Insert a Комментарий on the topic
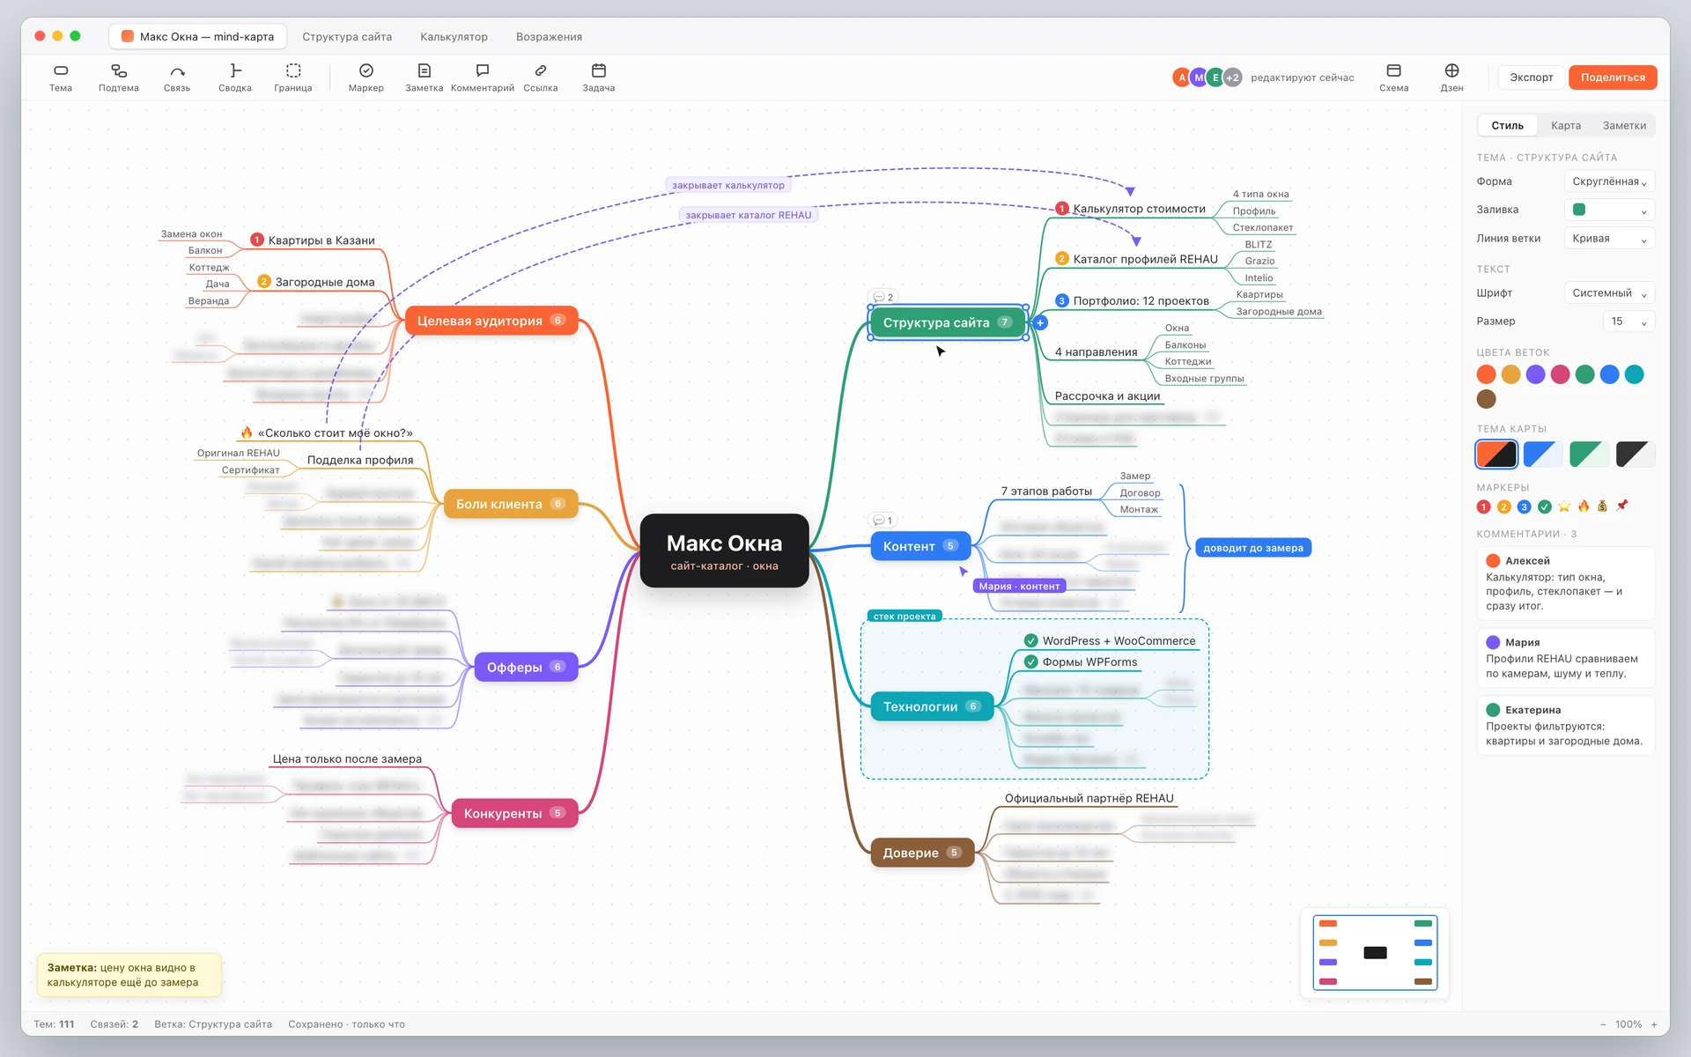This screenshot has width=1691, height=1057. pyautogui.click(x=483, y=78)
